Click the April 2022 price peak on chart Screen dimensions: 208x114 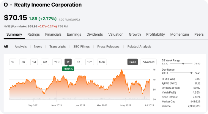point(122,70)
